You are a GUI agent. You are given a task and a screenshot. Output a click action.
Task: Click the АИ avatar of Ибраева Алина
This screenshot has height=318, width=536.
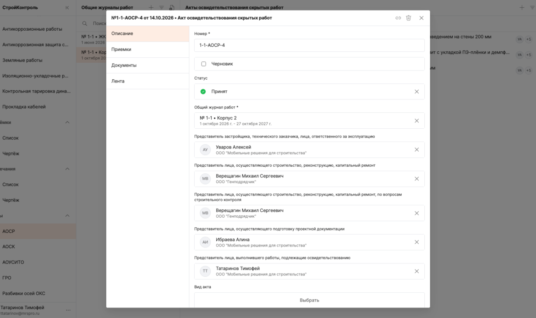(205, 242)
